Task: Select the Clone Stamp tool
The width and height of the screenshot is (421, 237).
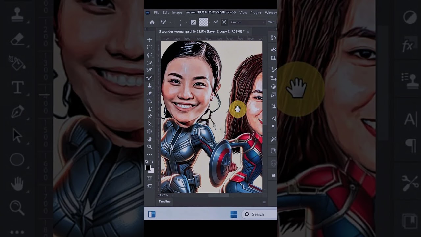Action: 149,86
